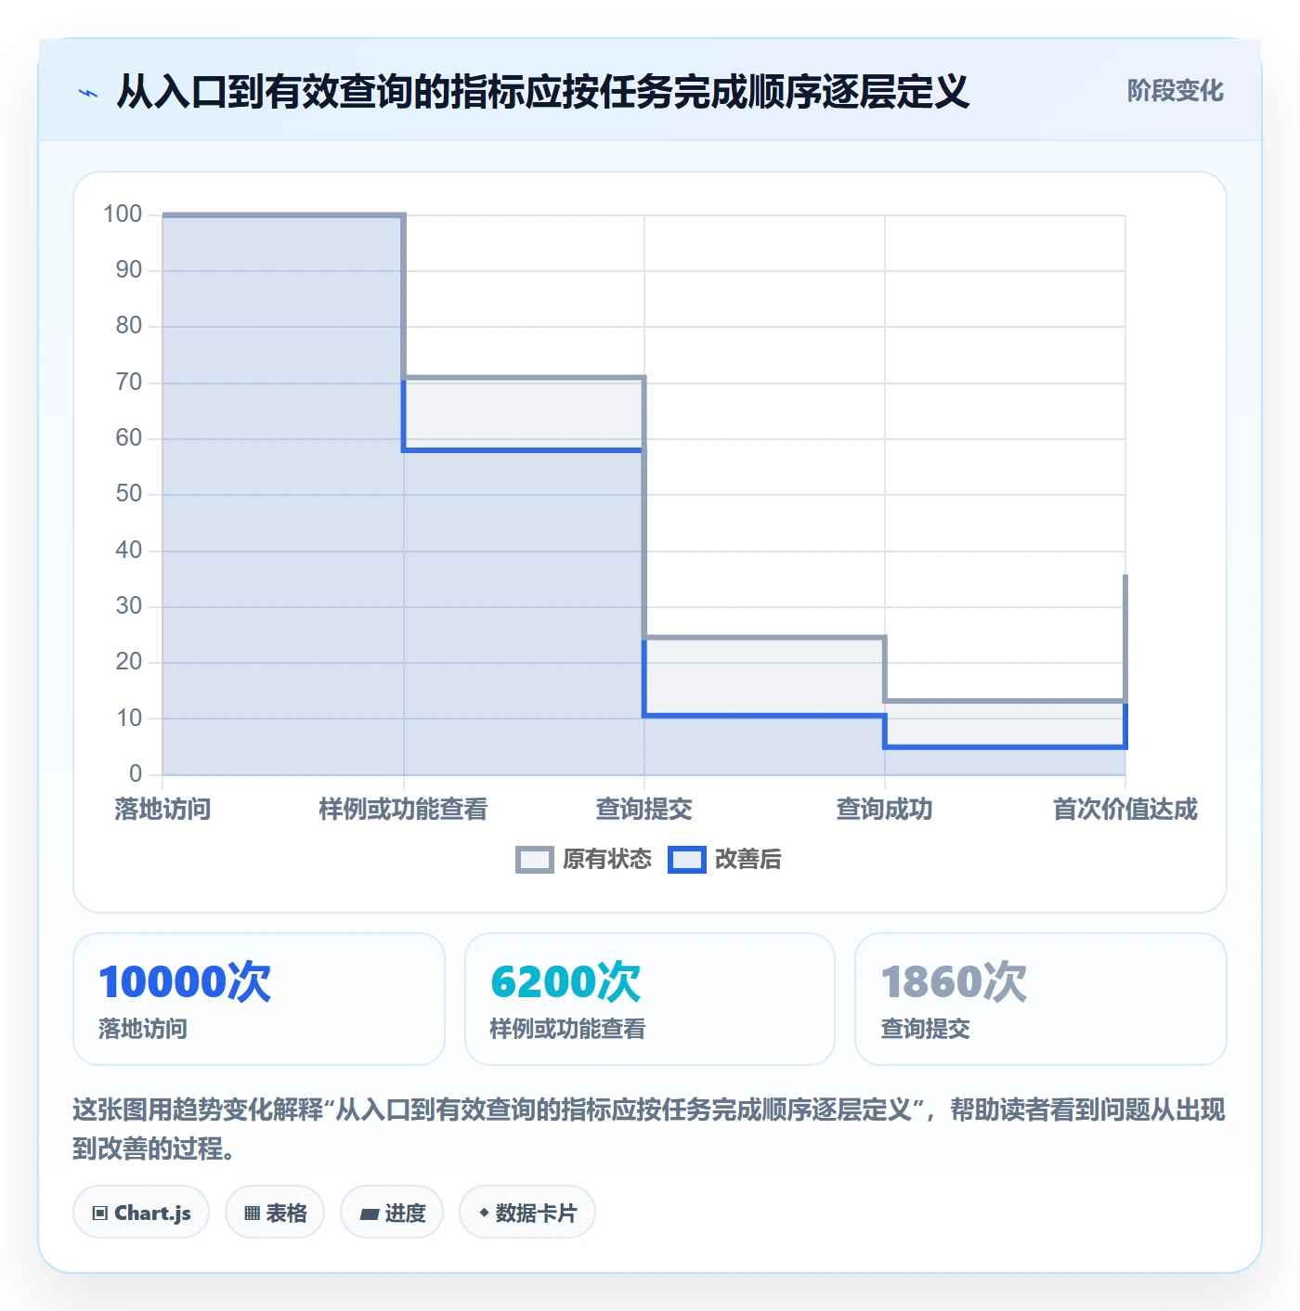This screenshot has height=1311, width=1300.
Task: Click the 改善后 legend text
Action: click(x=748, y=859)
